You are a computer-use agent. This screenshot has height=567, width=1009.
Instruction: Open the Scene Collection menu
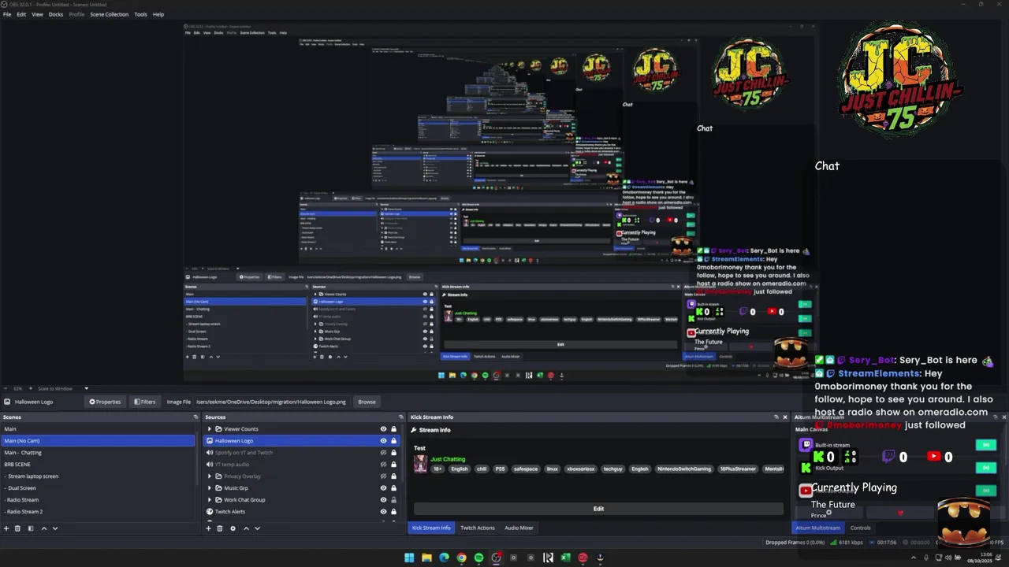click(109, 14)
